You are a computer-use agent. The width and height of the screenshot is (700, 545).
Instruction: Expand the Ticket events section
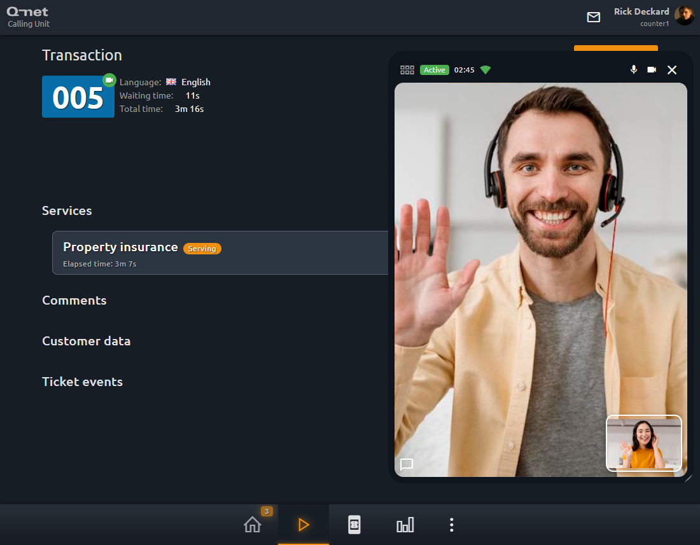pos(82,382)
